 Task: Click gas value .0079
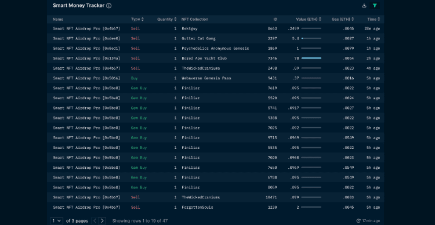coord(348,49)
